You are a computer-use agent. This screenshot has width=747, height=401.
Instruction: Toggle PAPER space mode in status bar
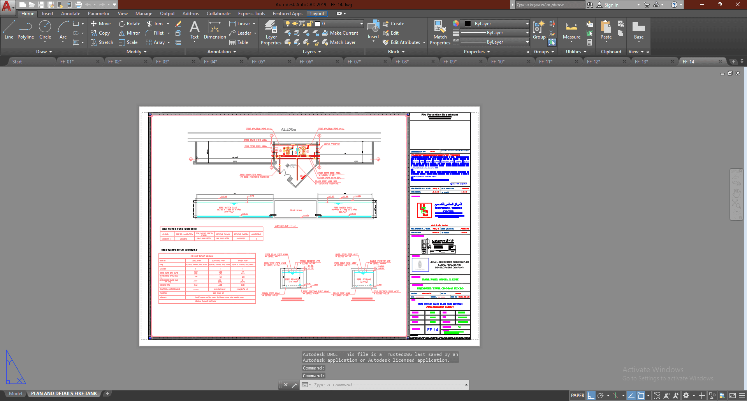coord(577,396)
